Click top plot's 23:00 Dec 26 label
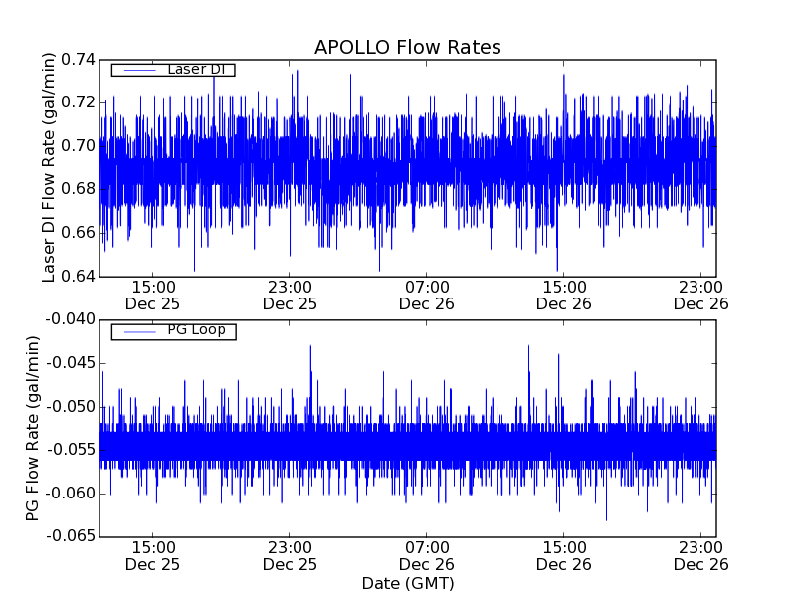796x597 pixels. [701, 296]
